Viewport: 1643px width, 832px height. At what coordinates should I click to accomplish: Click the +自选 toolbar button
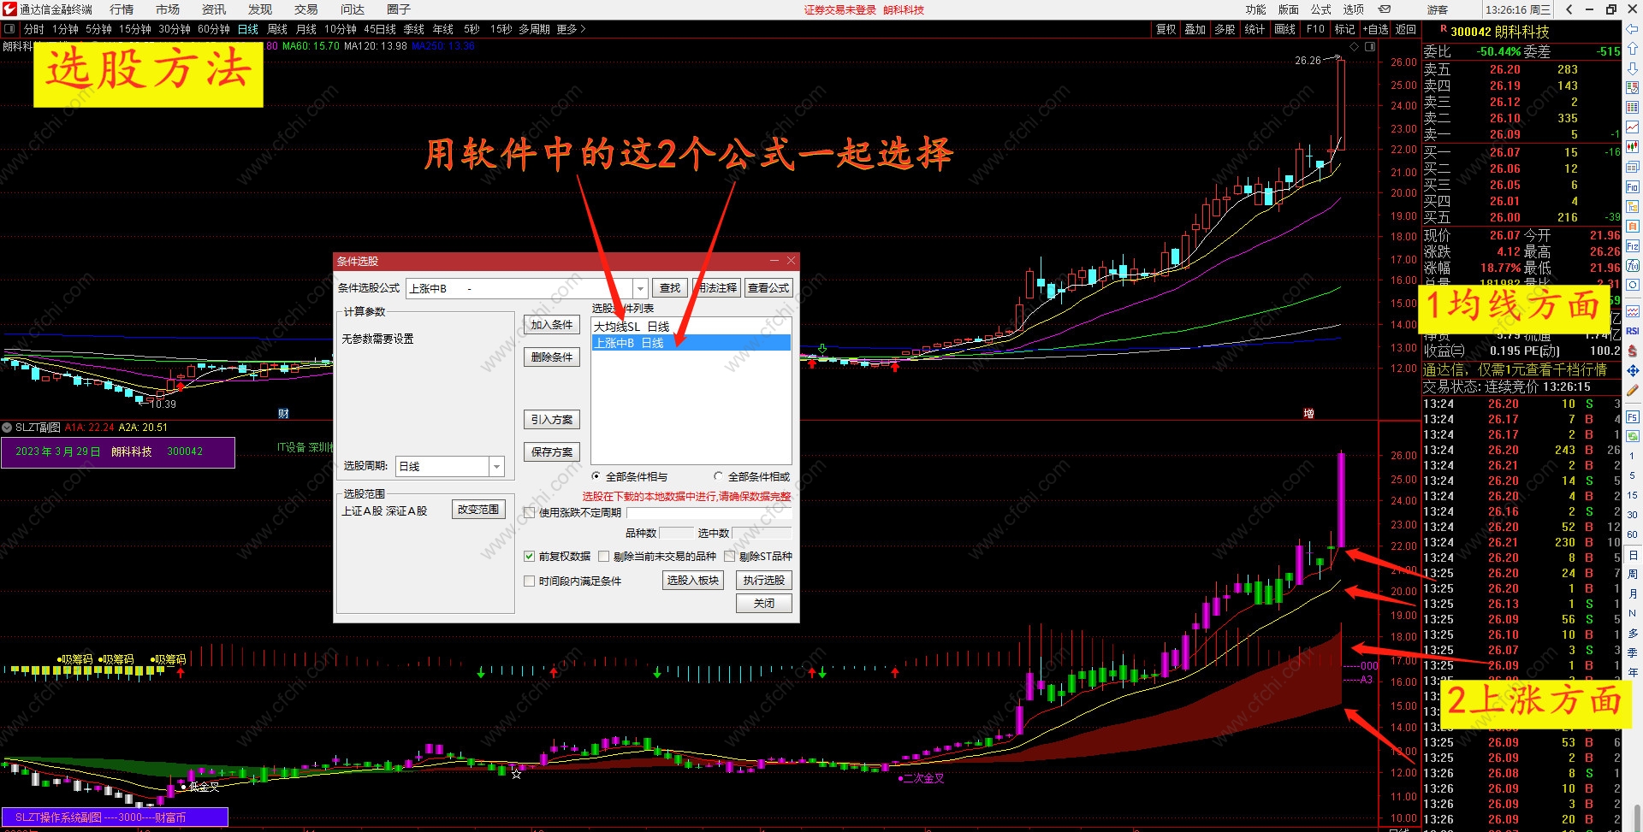1376,29
